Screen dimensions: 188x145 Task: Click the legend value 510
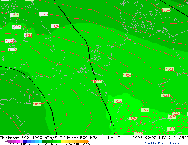31,144
